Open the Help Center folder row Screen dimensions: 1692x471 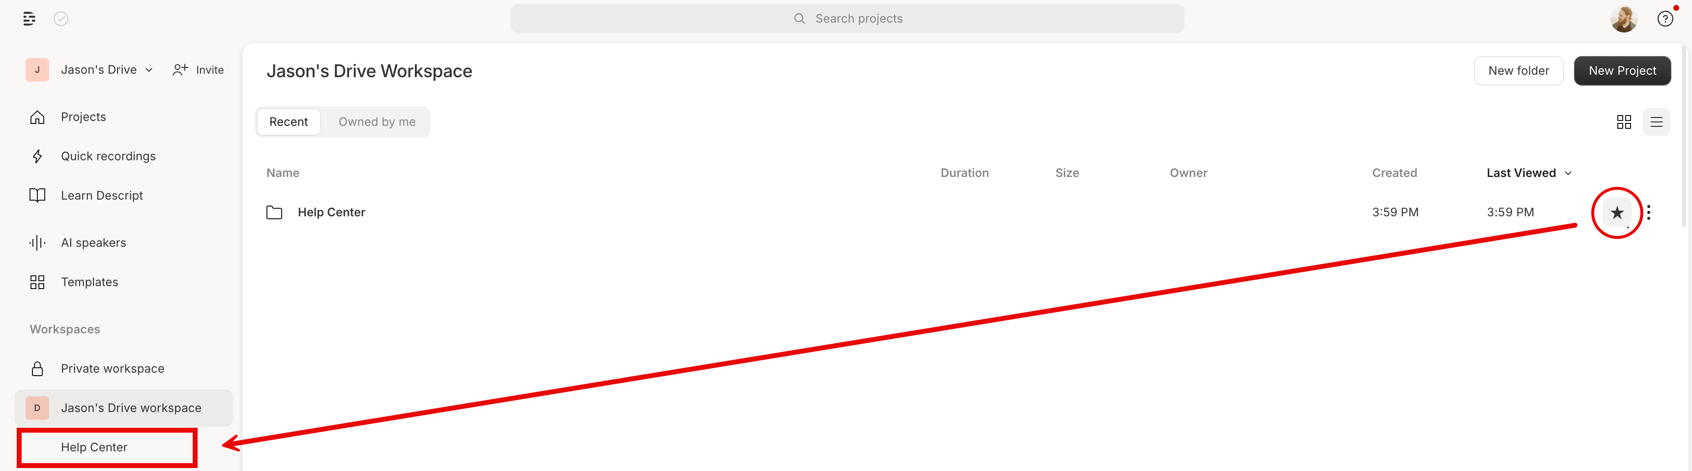[920, 212]
